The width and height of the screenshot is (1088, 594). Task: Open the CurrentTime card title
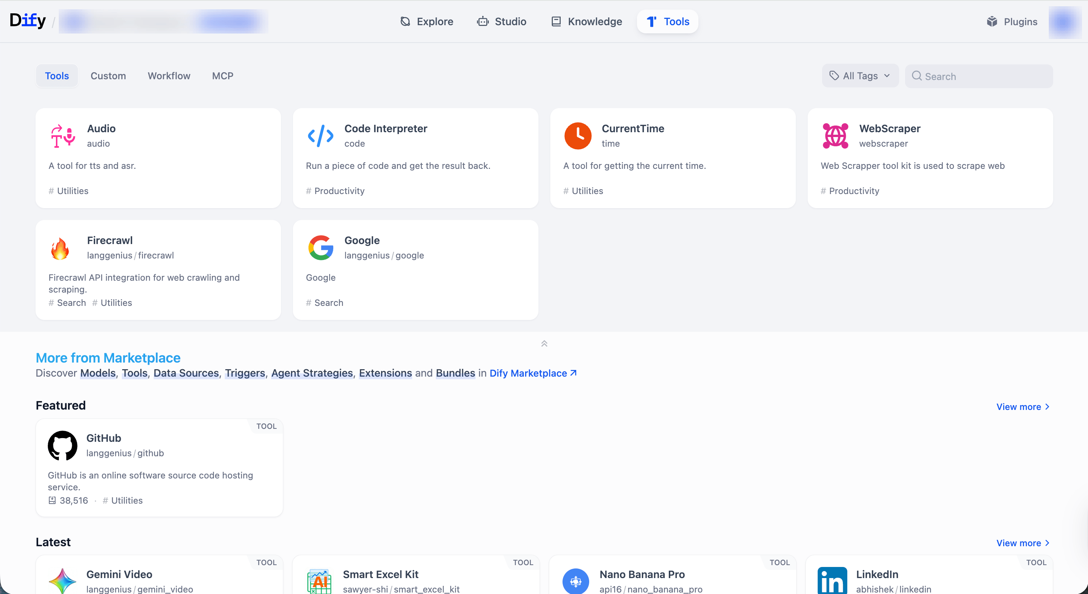pyautogui.click(x=633, y=129)
